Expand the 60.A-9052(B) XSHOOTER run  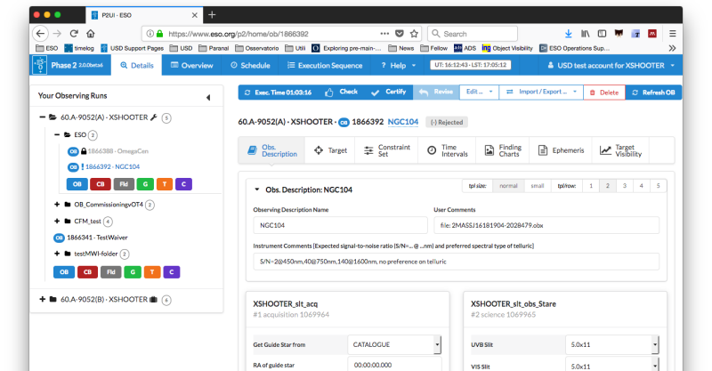click(x=43, y=299)
